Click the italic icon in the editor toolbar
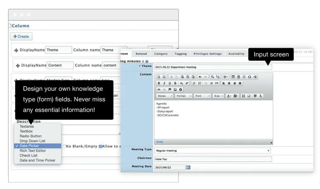Screen dimensions: 320x189 164,83
